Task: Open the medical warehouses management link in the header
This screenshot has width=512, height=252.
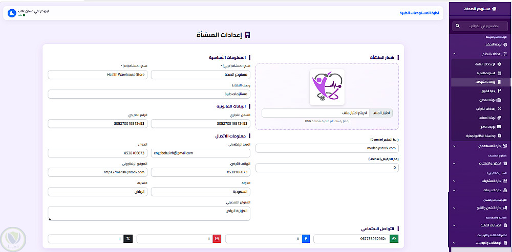Action: click(x=419, y=13)
